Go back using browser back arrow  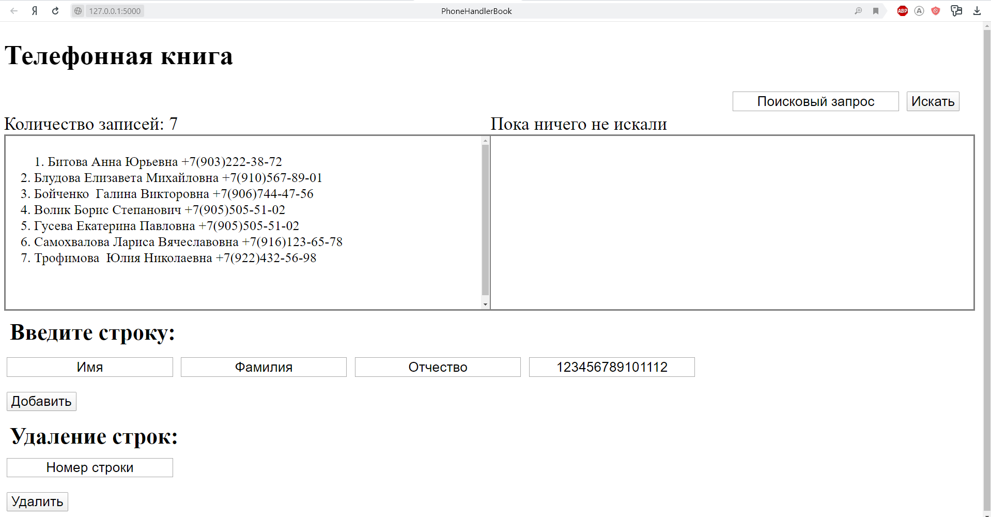coord(14,11)
